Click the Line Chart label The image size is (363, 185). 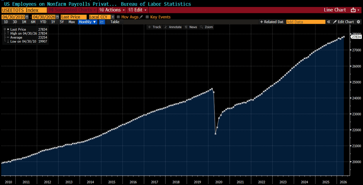(335, 10)
